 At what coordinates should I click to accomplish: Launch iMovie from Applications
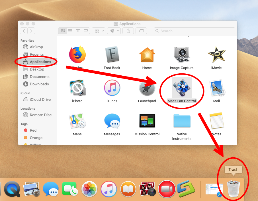(x=216, y=55)
